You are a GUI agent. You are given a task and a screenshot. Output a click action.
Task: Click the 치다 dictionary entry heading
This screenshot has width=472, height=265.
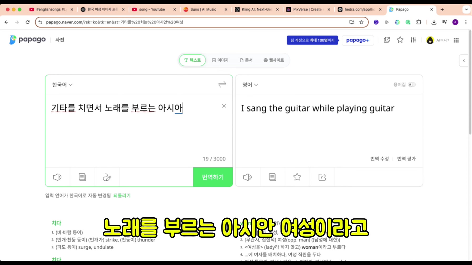(x=56, y=223)
